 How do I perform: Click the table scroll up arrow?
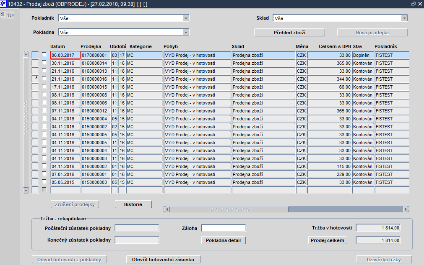click(26, 54)
